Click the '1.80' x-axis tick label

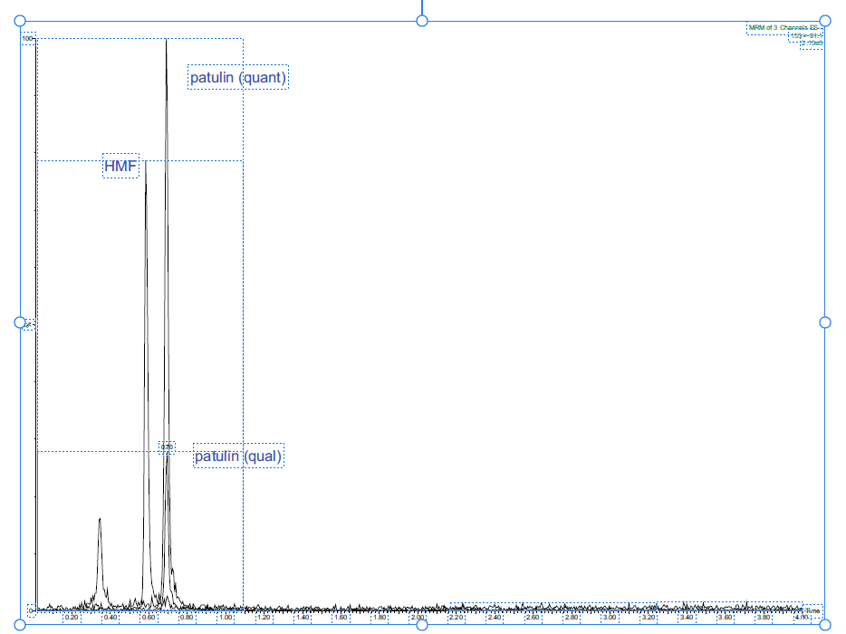pyautogui.click(x=380, y=618)
